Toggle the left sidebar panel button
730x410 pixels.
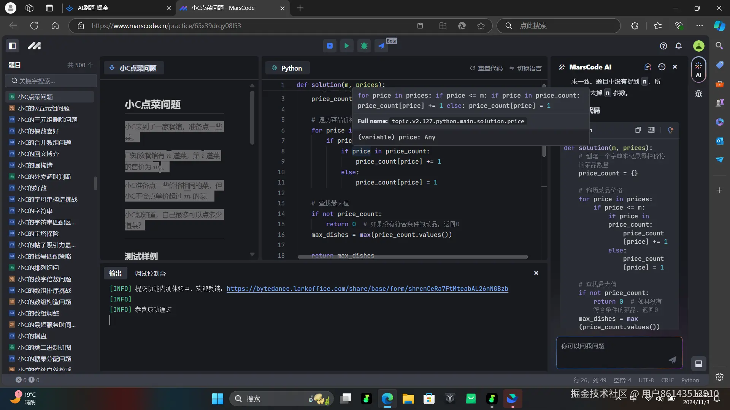click(13, 46)
